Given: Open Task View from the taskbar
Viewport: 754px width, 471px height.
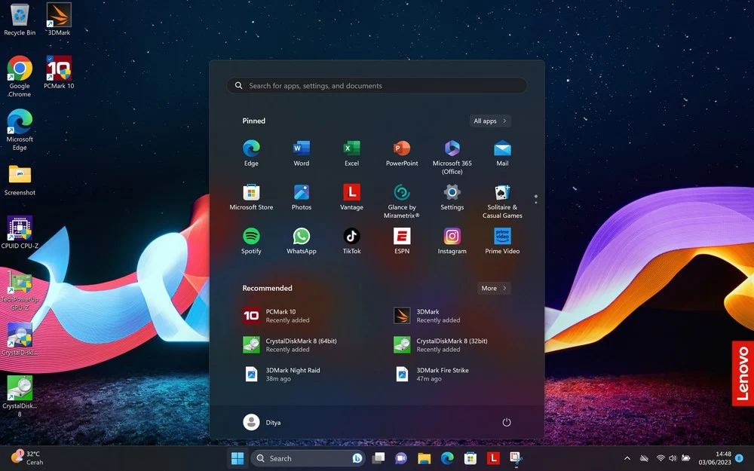Looking at the screenshot, I should point(379,458).
